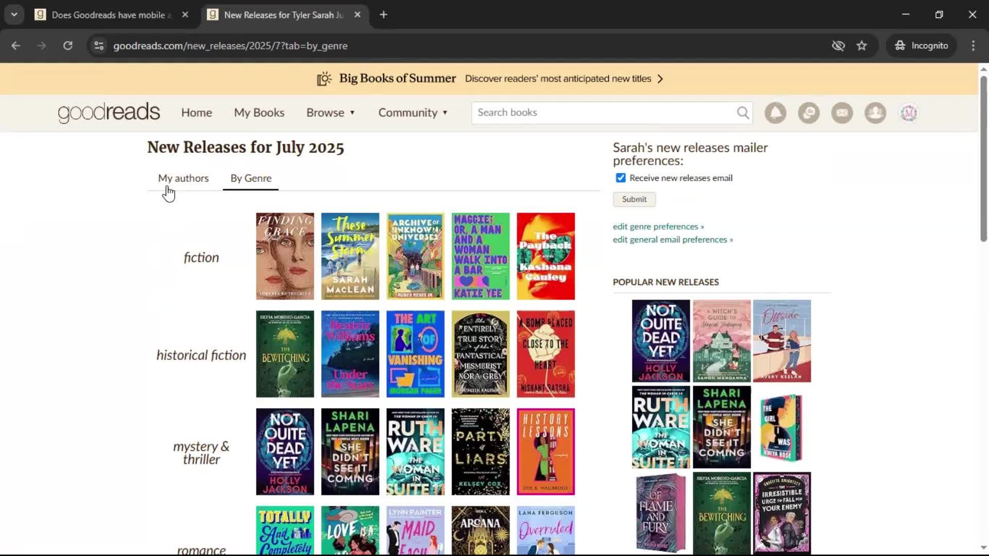Viewport: 989px width, 556px height.
Task: Open The Art of Vanishing cover
Action: 415,354
